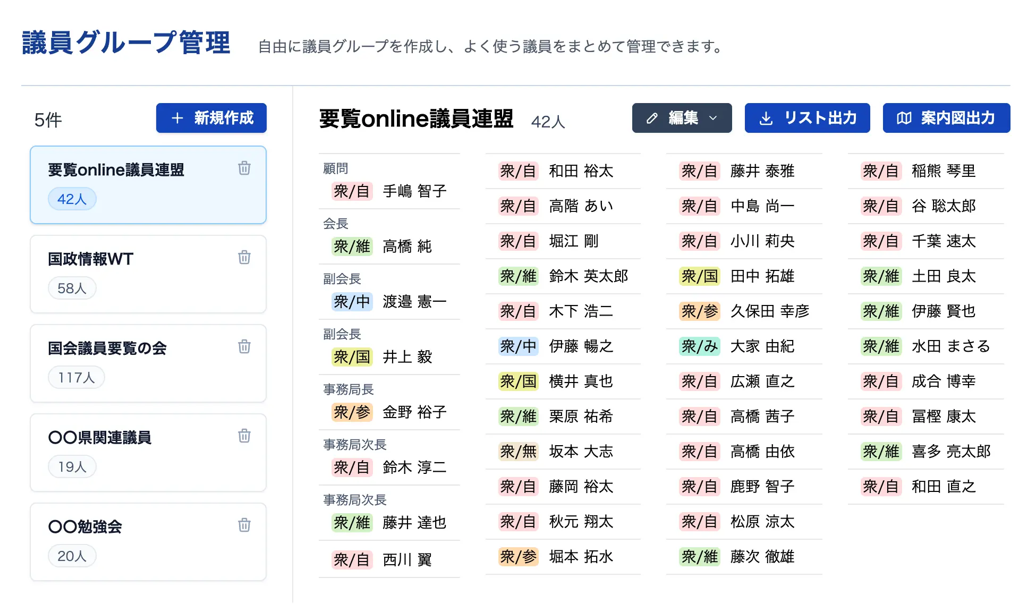Click trash icon on 〇〇勉強会 card
The width and height of the screenshot is (1036, 612).
click(244, 525)
